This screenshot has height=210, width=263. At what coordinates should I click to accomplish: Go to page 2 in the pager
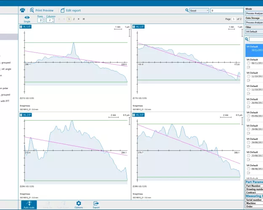[73, 19]
